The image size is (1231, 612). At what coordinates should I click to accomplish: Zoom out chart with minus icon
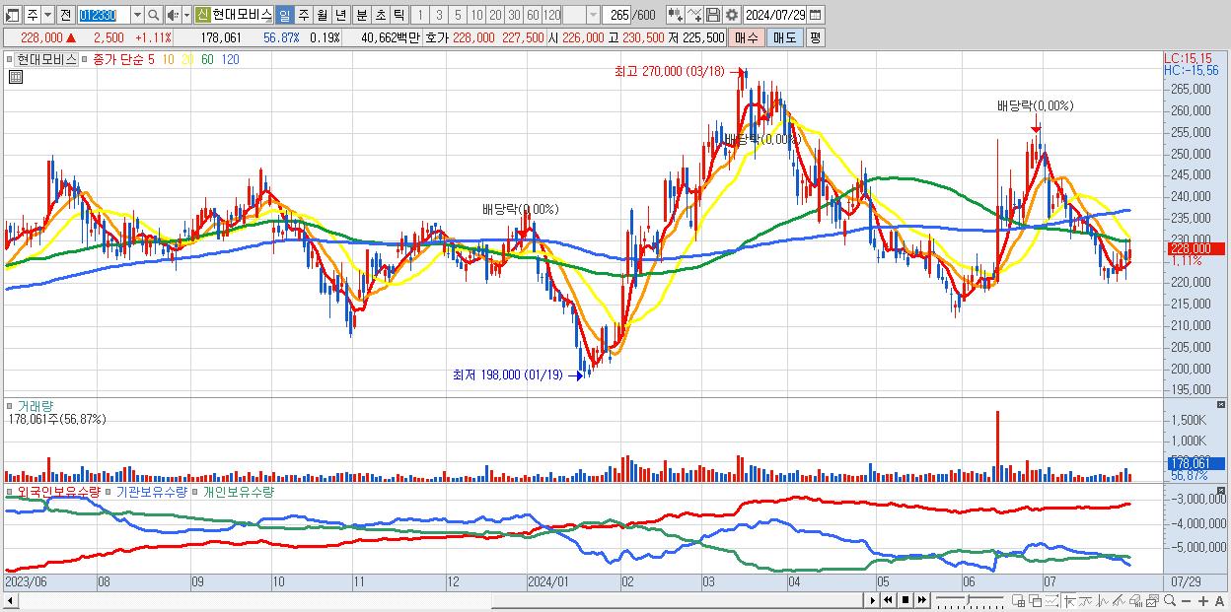pos(1187,600)
